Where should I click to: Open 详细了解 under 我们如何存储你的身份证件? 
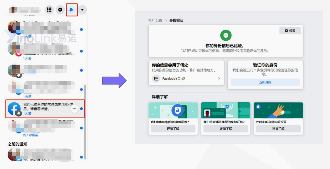[173, 129]
